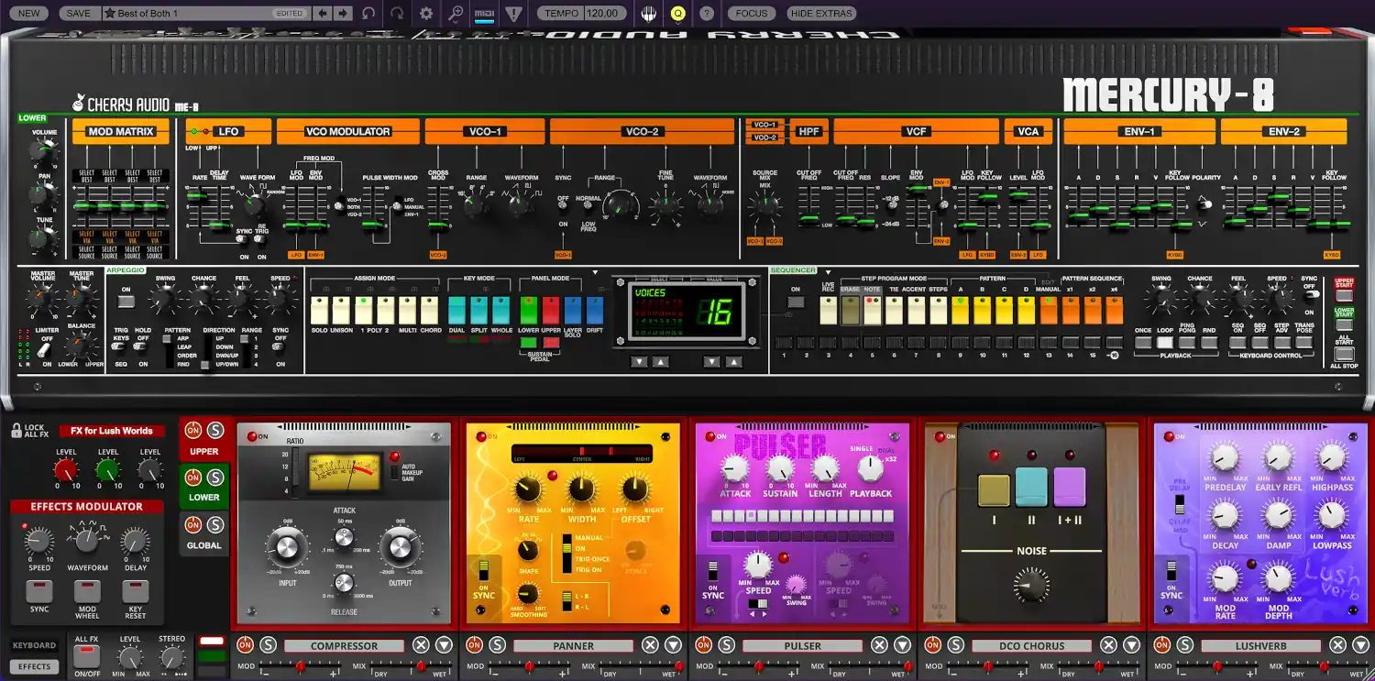This screenshot has width=1375, height=681.
Task: Solo the Lushverb effect with its S icon
Action: pyautogui.click(x=1183, y=644)
